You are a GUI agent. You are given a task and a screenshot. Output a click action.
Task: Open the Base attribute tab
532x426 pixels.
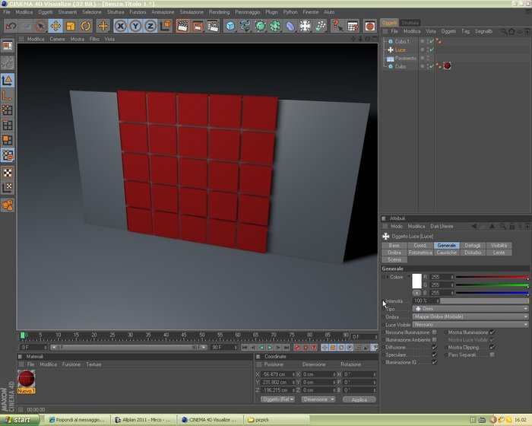(x=394, y=245)
